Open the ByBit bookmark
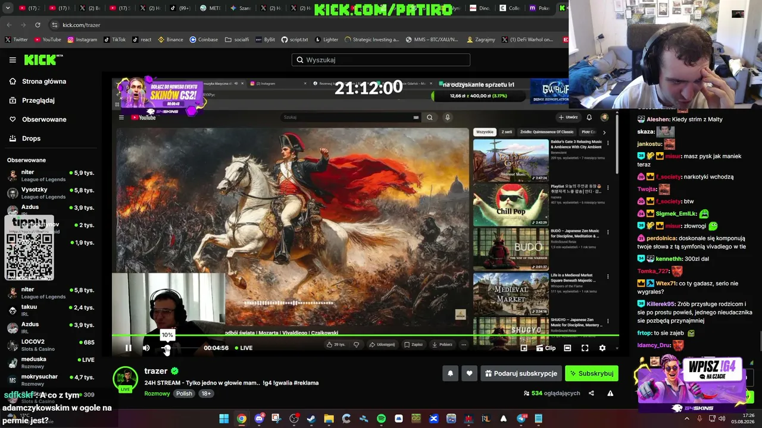Viewport: 762px width, 428px height. (266, 40)
